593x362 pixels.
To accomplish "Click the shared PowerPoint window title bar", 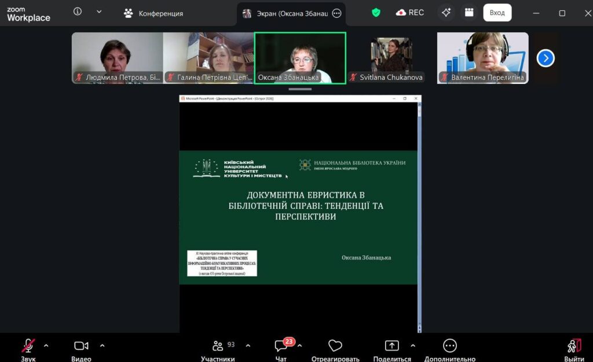I will coord(300,98).
